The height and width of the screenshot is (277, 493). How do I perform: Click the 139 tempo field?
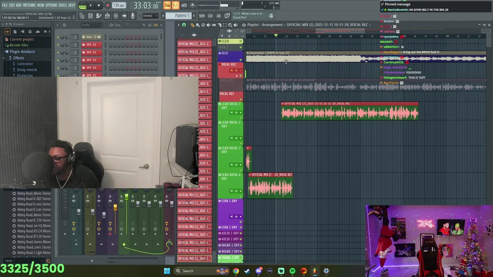click(119, 6)
